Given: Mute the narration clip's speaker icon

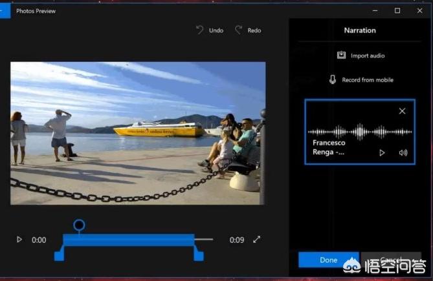Looking at the screenshot, I should coord(403,152).
